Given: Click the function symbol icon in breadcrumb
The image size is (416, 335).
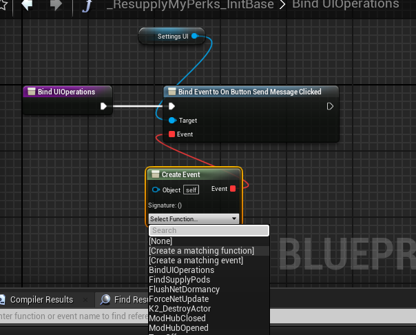Looking at the screenshot, I should 87,6.
